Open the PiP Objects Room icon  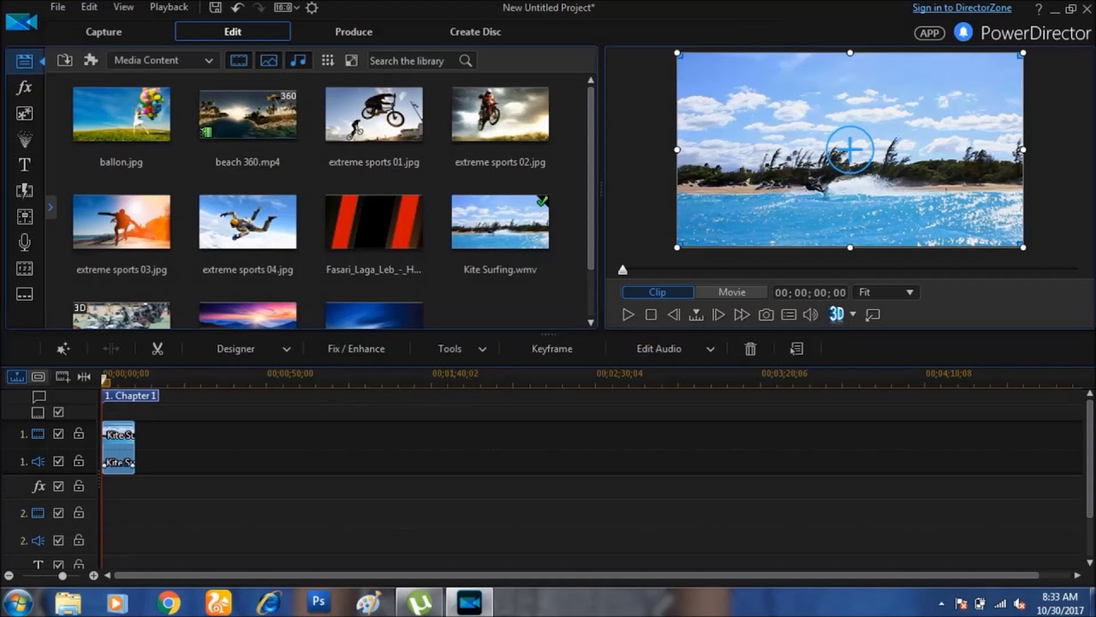tap(24, 113)
